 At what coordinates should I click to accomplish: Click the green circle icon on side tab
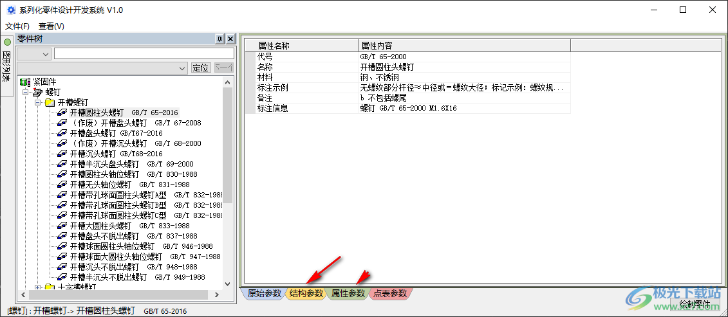[x=7, y=42]
